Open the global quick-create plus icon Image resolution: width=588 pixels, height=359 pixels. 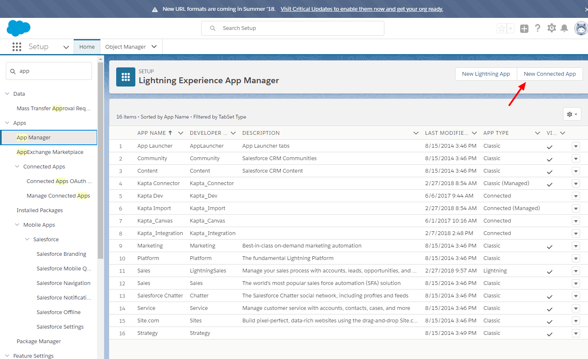pos(524,28)
